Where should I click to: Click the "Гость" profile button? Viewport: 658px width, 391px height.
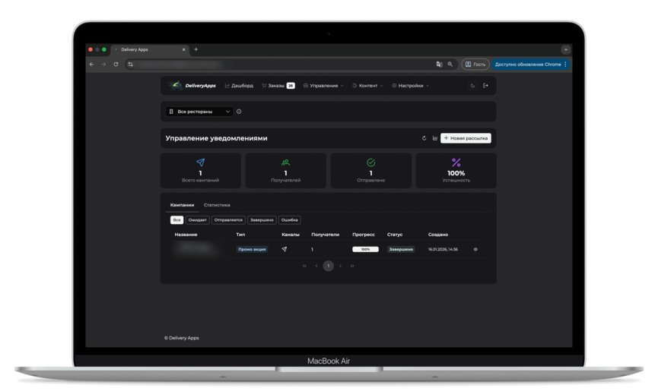(475, 65)
